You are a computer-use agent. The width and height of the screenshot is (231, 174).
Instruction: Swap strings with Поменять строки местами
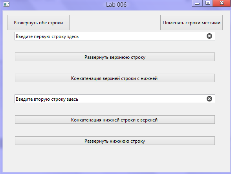pos(191,23)
